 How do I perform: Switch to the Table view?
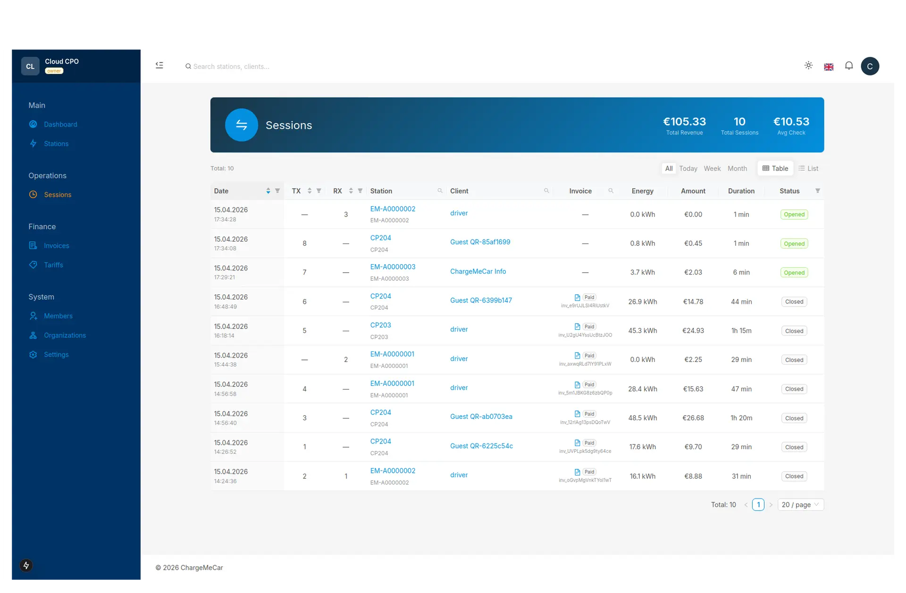[x=775, y=168]
